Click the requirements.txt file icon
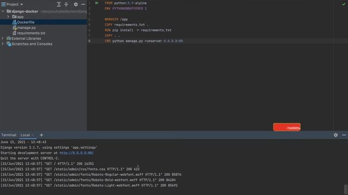Screen dimensions: 348x195 click(x=15, y=33)
